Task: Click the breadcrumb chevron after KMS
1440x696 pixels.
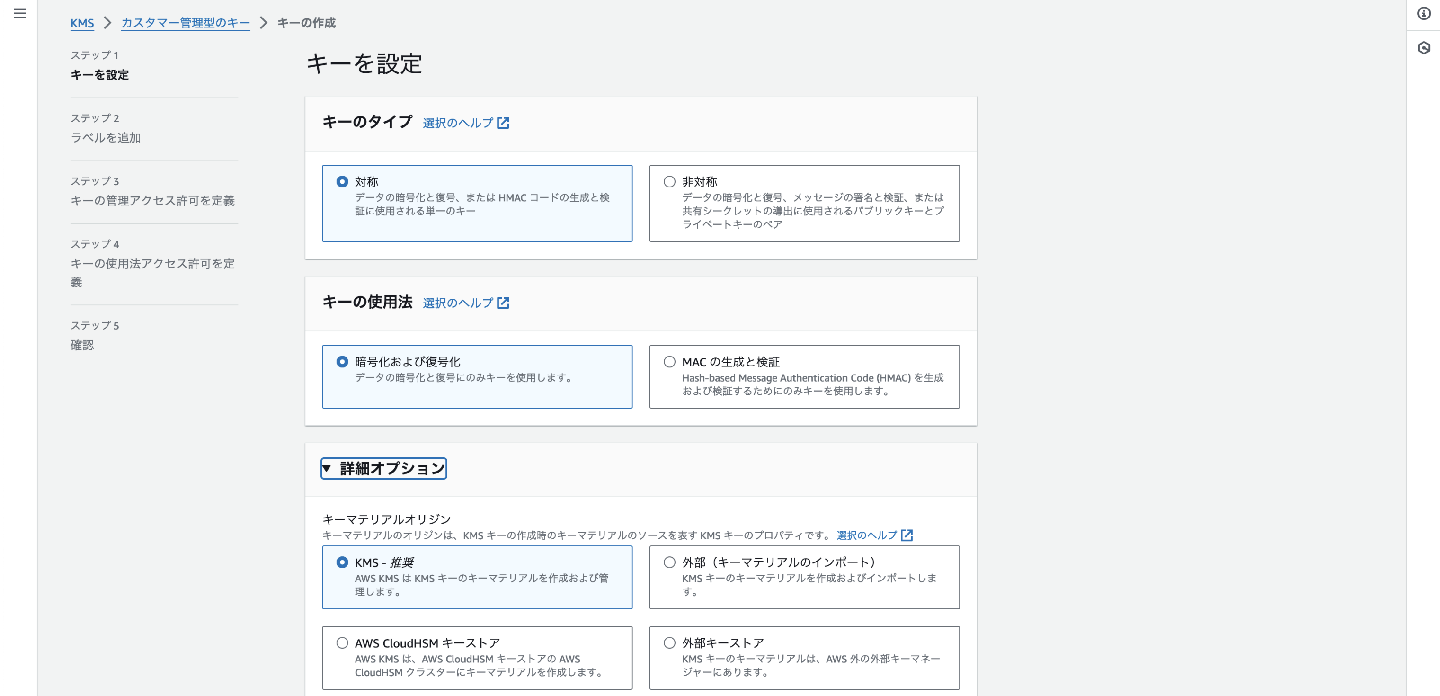Action: (x=107, y=23)
